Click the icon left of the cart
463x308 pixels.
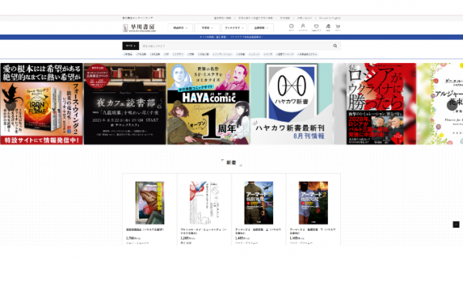click(x=328, y=27)
